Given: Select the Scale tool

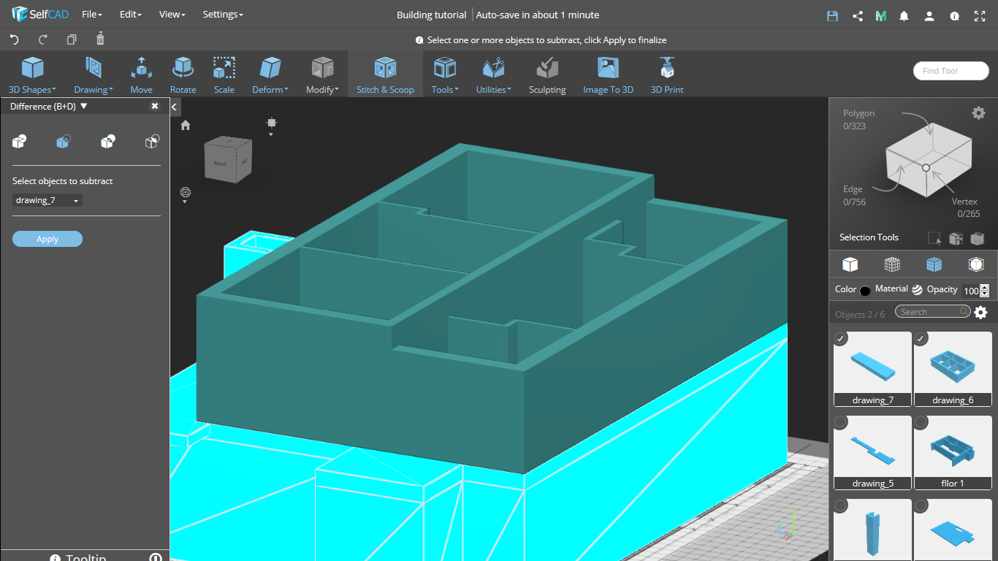Looking at the screenshot, I should (224, 75).
